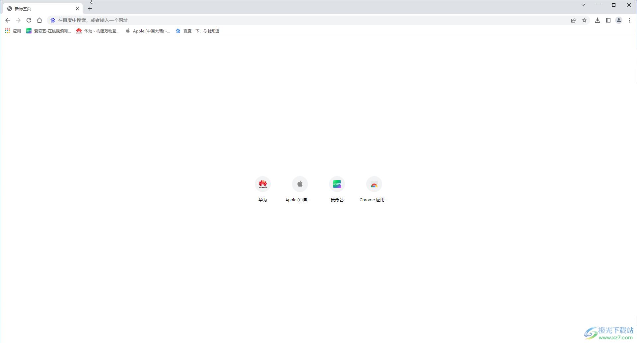Open the 华为 bookmark in bookmarks bar
The height and width of the screenshot is (343, 637).
pyautogui.click(x=98, y=31)
